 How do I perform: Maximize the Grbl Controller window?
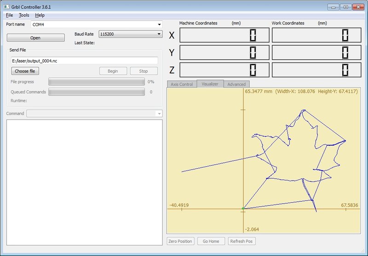point(346,7)
